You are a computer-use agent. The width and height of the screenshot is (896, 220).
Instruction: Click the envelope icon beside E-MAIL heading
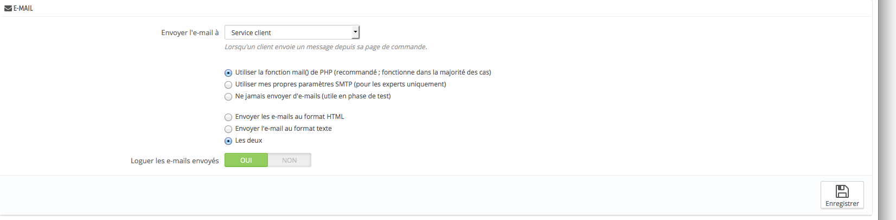pos(8,8)
